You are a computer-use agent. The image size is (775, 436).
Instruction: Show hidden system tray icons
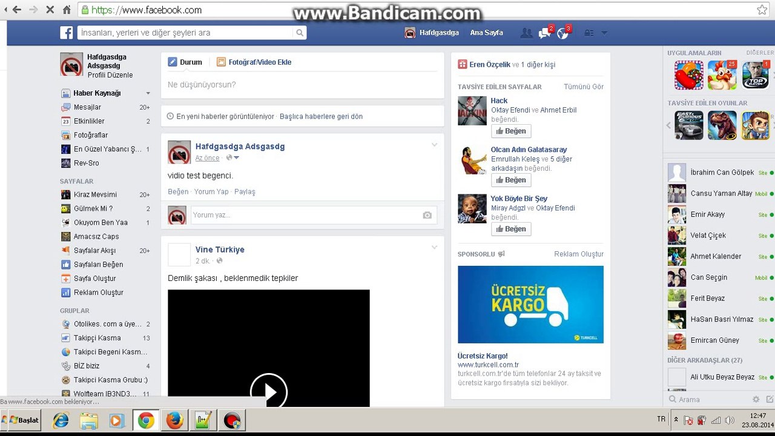(676, 420)
